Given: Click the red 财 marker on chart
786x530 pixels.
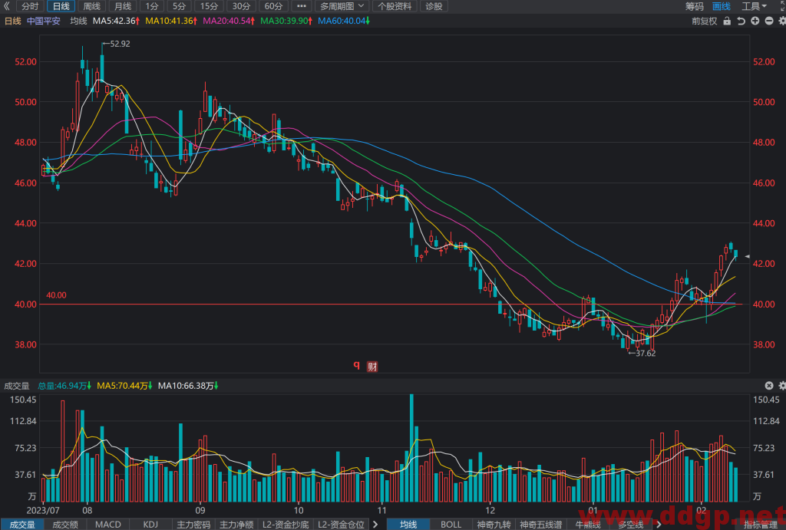Looking at the screenshot, I should coord(372,366).
